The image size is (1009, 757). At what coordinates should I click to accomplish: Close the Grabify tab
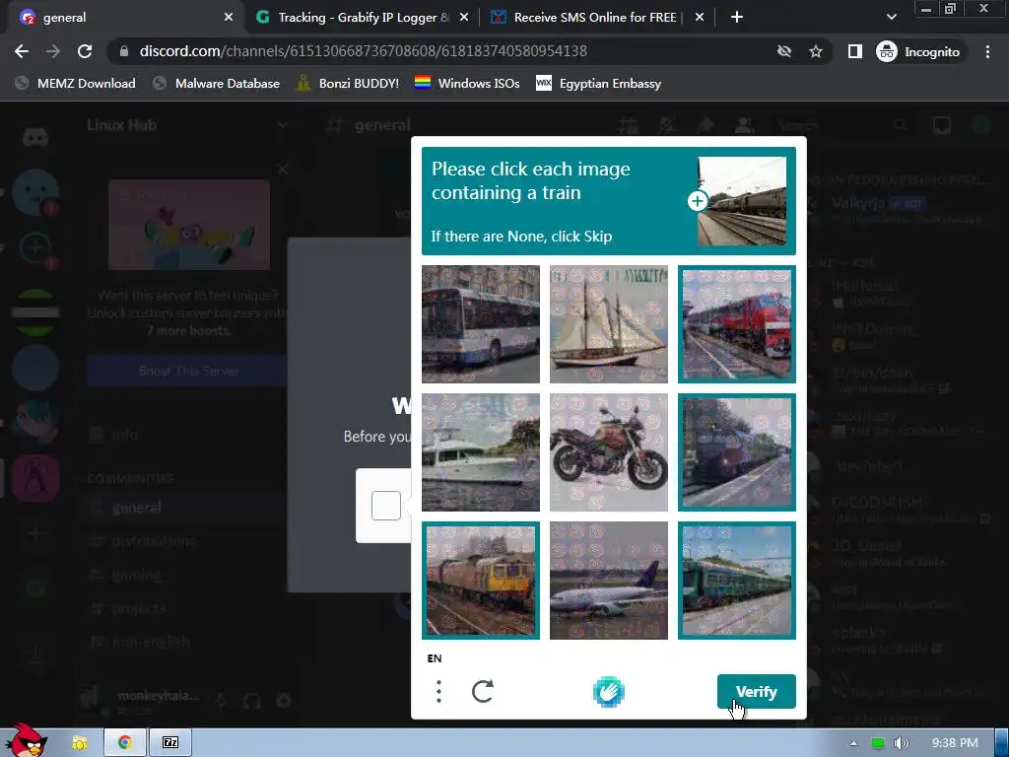[464, 18]
